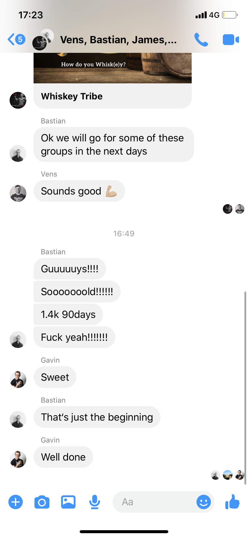Screen dimensions: 248x538
Task: Open group details via conversation title
Action: coord(118,40)
